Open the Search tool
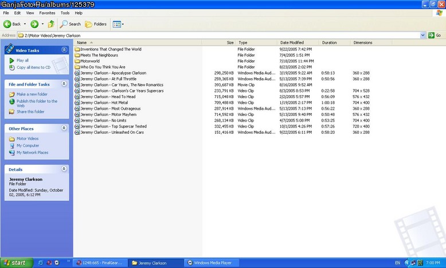This screenshot has height=268, width=446. point(71,24)
